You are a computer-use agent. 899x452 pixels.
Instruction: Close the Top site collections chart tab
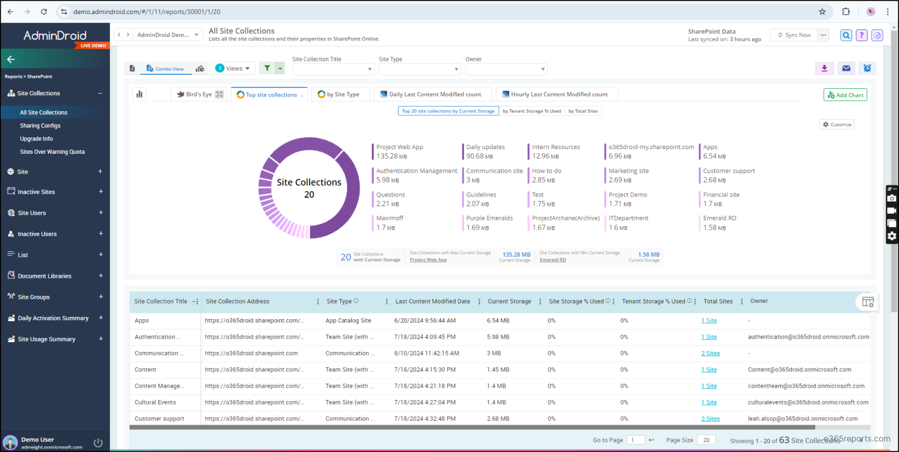(x=302, y=95)
